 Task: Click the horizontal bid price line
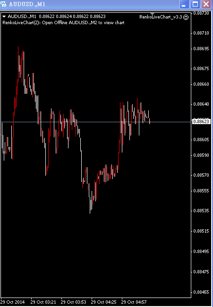[x=96, y=122]
